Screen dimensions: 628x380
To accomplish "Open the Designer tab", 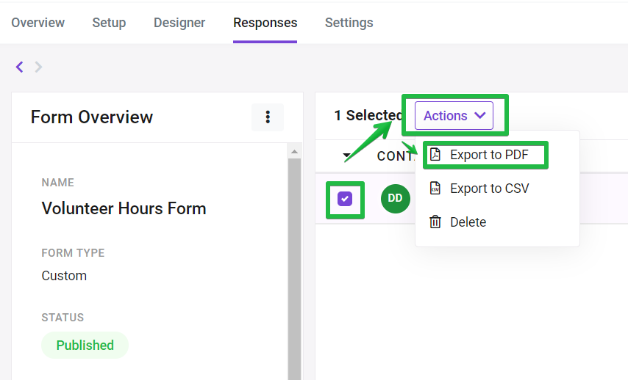I will click(179, 23).
